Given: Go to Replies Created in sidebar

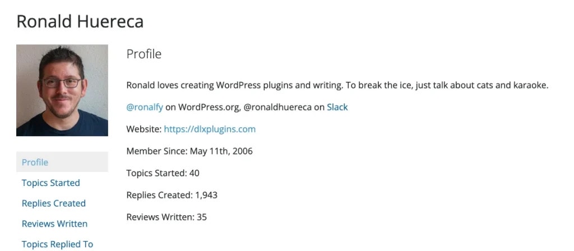Looking at the screenshot, I should pos(54,203).
